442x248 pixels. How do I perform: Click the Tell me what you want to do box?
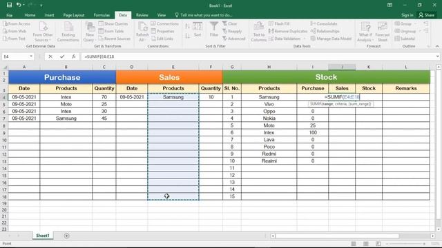[204, 15]
